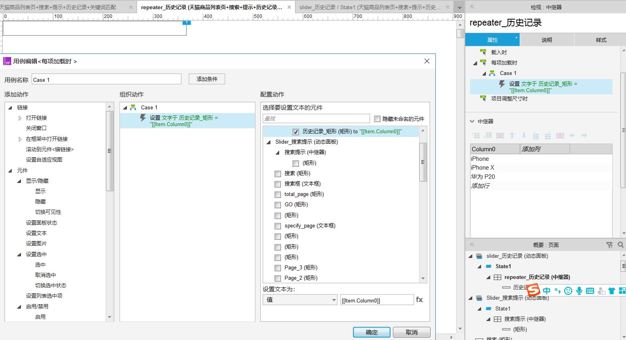Enable the 隐藏未命名的元件 checkbox
This screenshot has height=340, width=626.
[x=377, y=119]
